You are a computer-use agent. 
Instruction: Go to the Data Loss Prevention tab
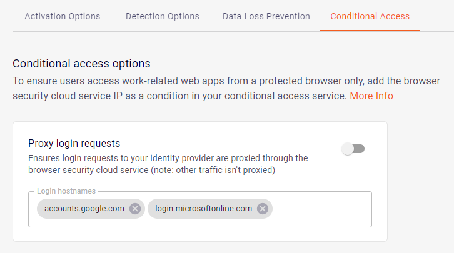(266, 16)
